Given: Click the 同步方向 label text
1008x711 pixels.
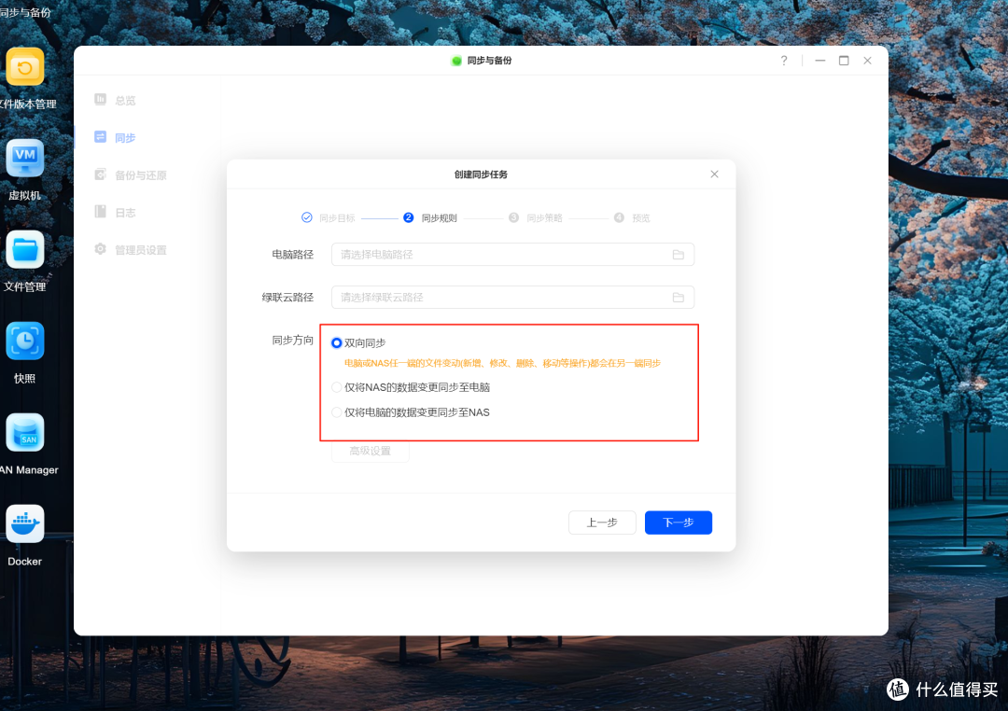Looking at the screenshot, I should pos(292,340).
